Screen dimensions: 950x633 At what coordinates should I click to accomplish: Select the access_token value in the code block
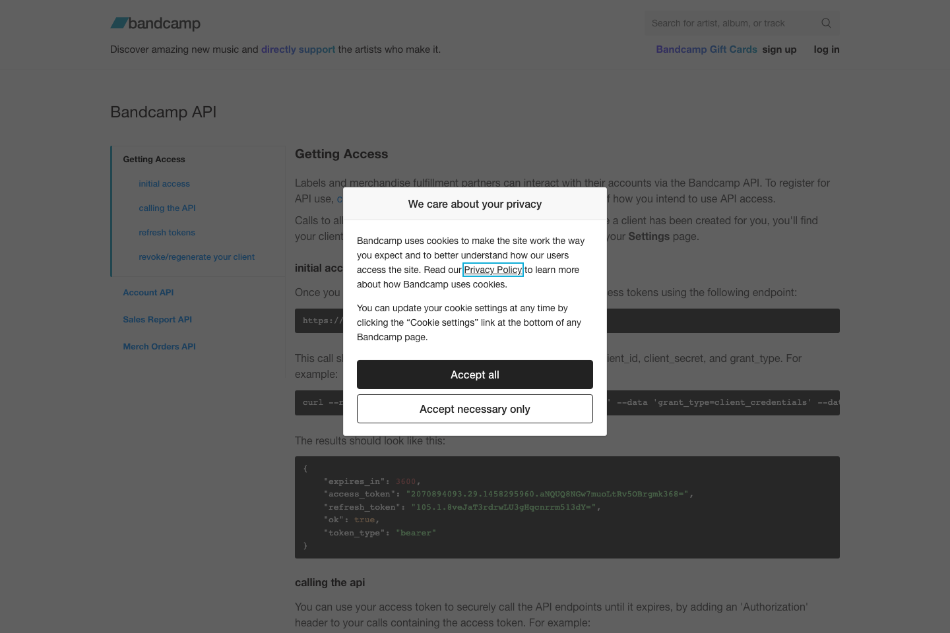click(550, 493)
